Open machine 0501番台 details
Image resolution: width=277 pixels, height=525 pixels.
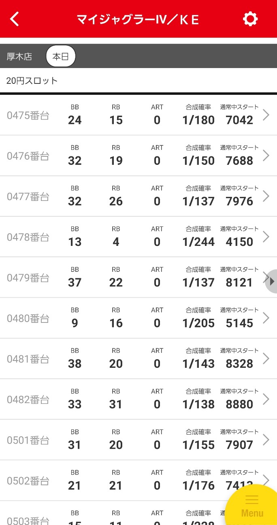point(138,440)
